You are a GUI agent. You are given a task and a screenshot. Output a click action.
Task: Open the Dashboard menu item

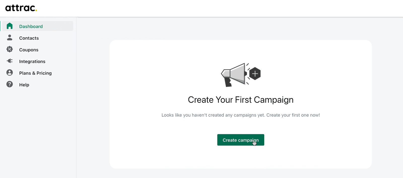tap(31, 26)
